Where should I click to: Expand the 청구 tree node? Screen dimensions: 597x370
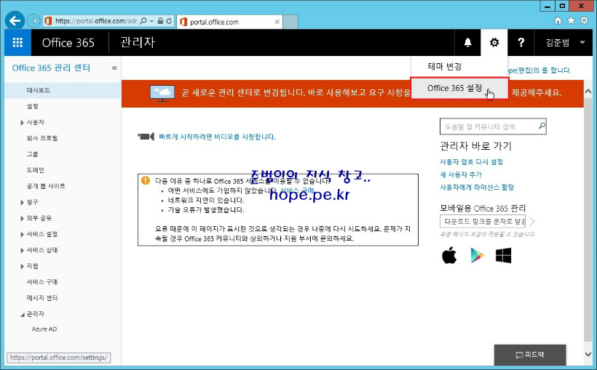22,202
